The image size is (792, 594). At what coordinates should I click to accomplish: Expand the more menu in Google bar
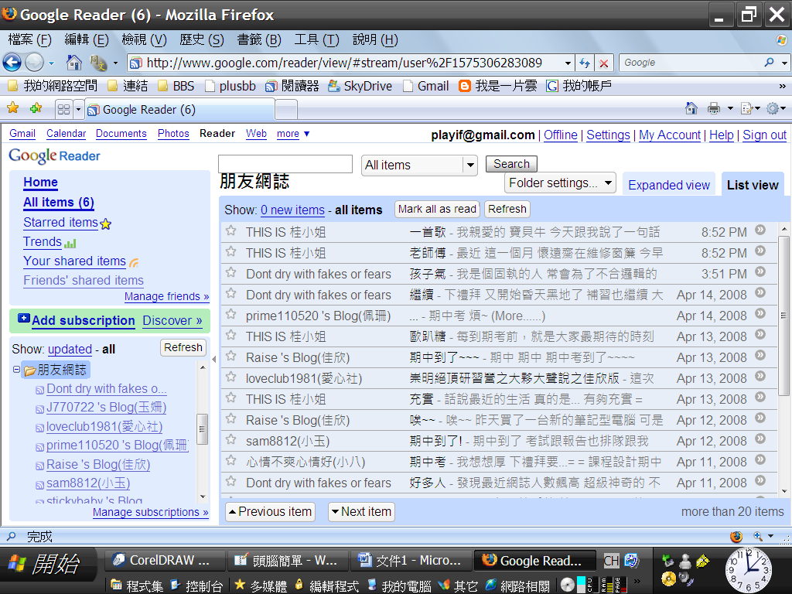(x=293, y=134)
